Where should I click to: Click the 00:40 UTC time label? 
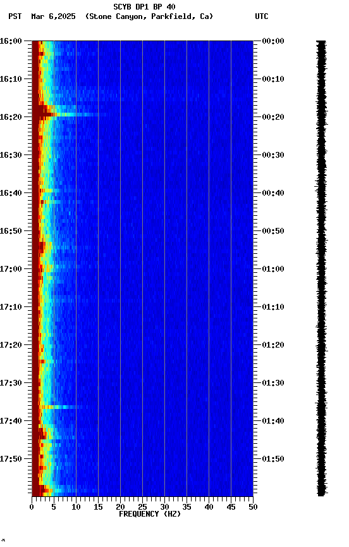point(273,193)
